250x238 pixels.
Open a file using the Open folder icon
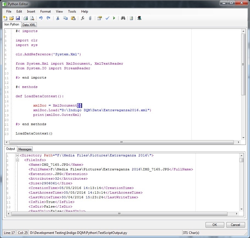(12, 18)
